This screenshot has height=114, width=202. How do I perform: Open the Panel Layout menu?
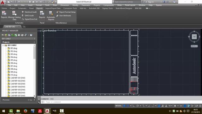pos(130,5)
